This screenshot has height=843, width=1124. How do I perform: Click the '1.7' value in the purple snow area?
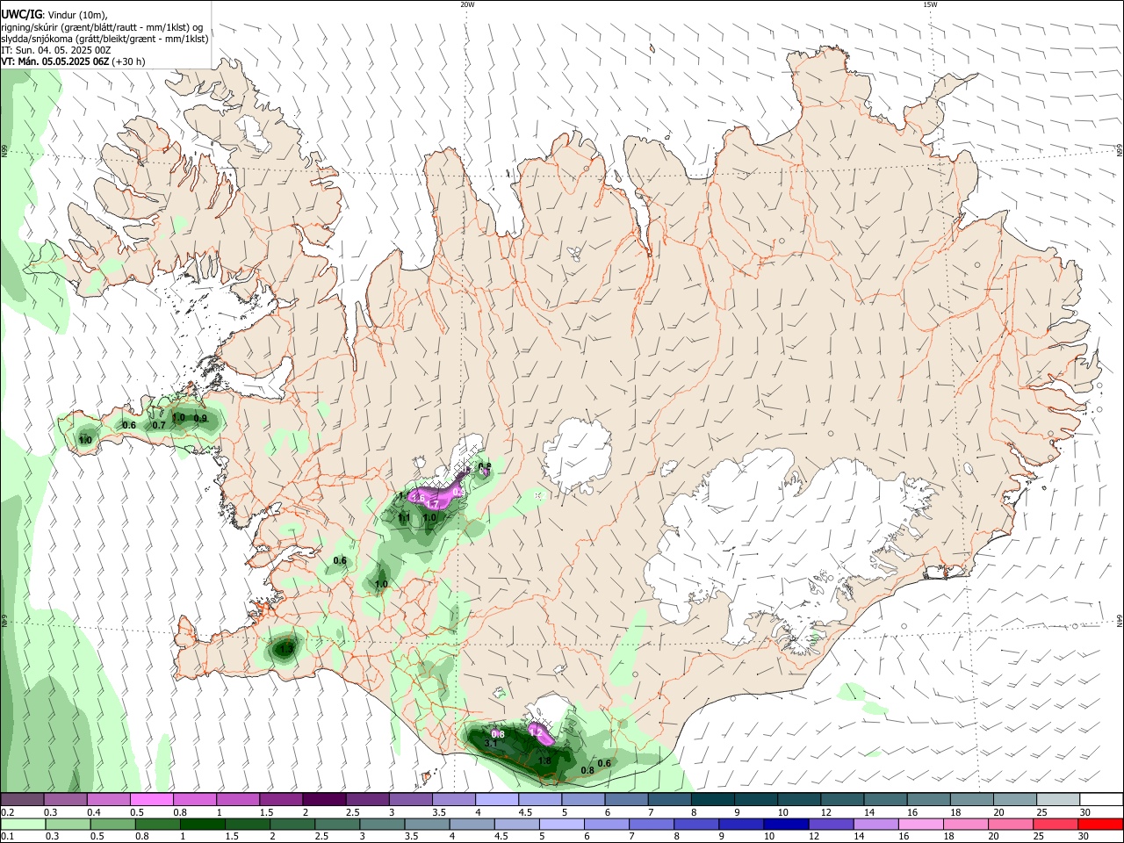(432, 505)
